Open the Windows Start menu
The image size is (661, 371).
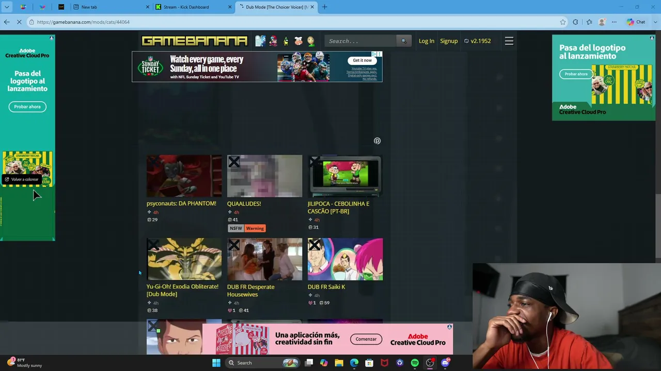(x=216, y=363)
